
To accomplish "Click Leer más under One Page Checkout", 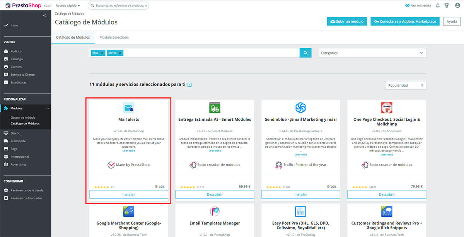I will 387,154.
